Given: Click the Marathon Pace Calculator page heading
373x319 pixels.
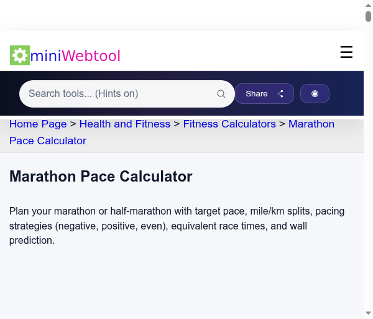Looking at the screenshot, I should tap(101, 177).
